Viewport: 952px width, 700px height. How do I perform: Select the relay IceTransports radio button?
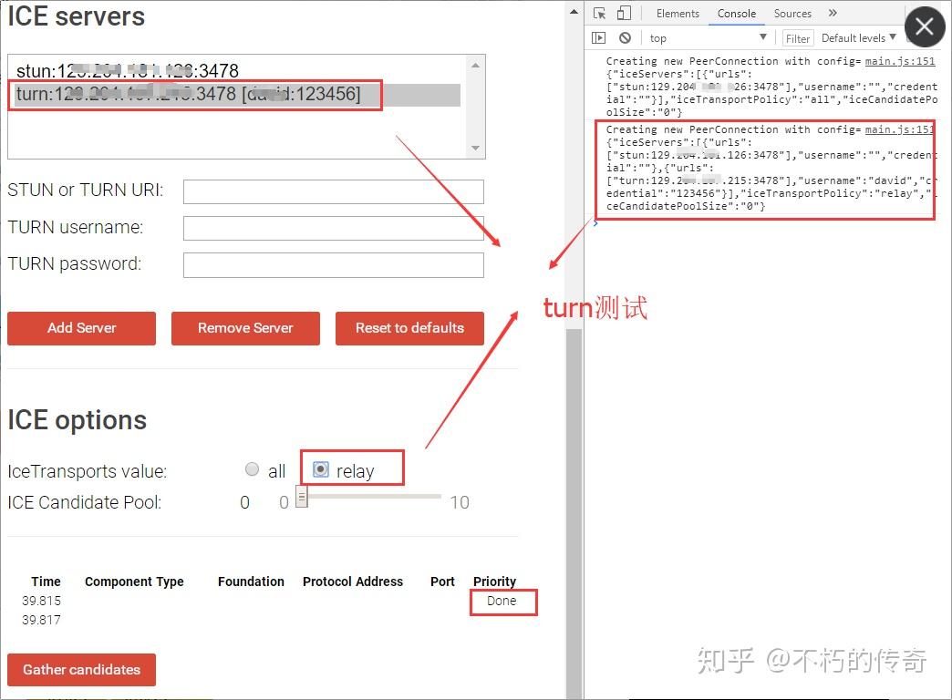(x=320, y=469)
